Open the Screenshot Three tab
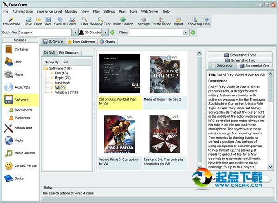This screenshot has height=203, width=278. 240,55
